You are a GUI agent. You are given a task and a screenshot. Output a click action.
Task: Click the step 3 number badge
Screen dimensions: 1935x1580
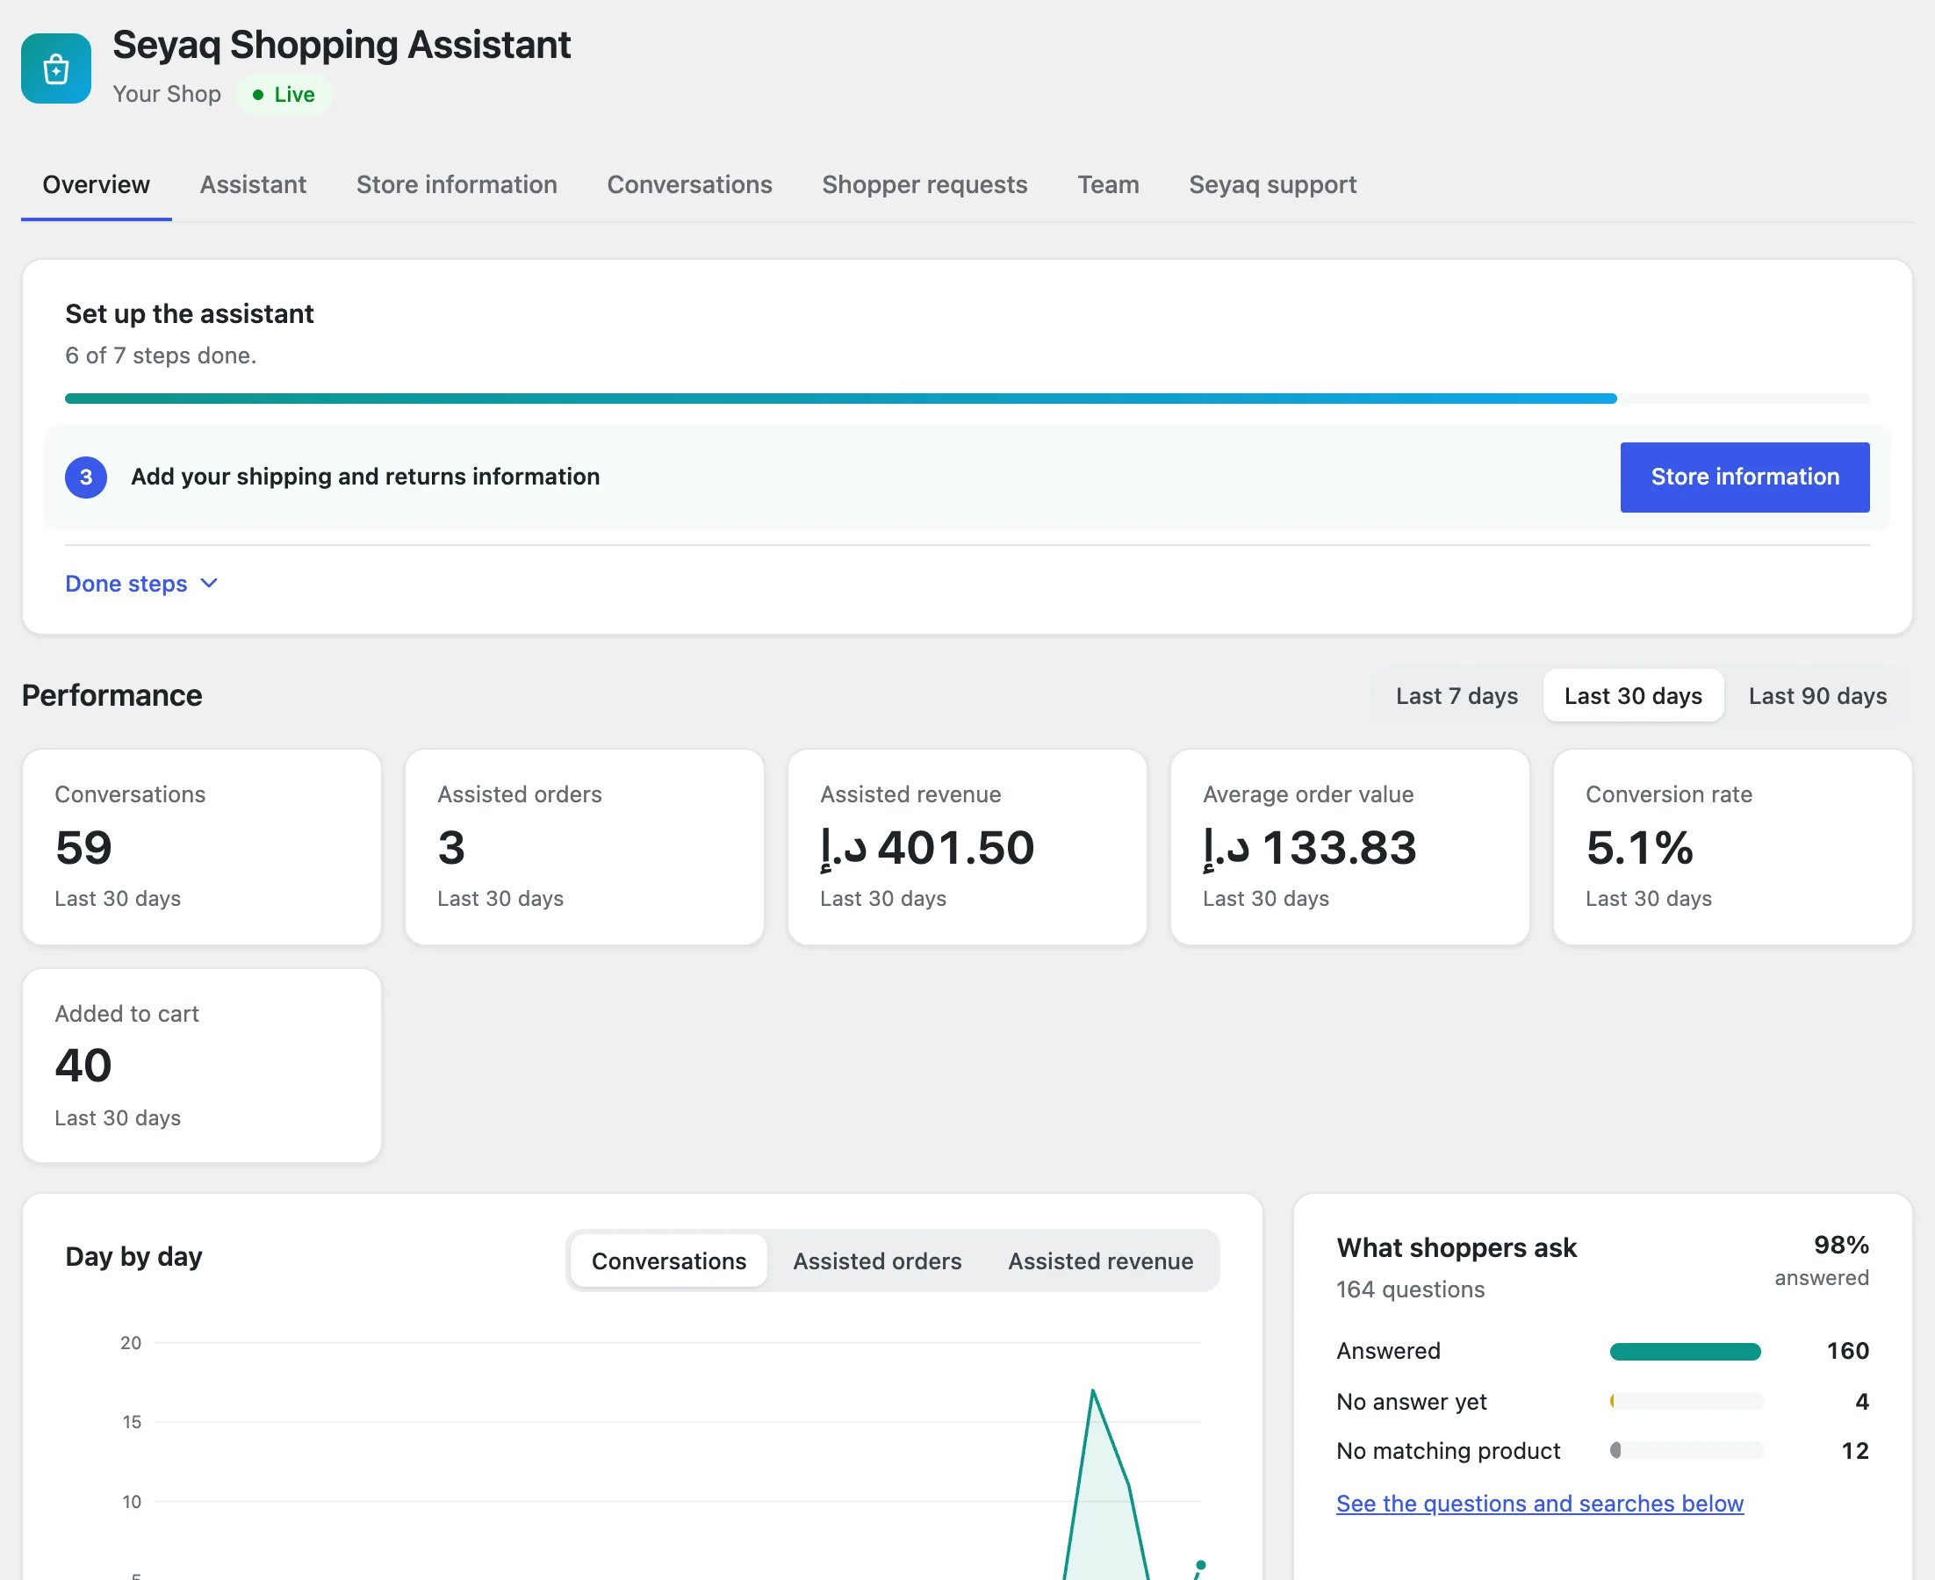tap(85, 477)
